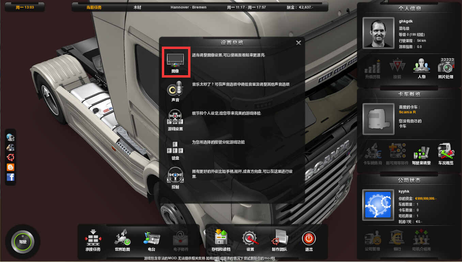Open the 控制 controller settings icon
Viewport: 462px width, 262px height.
tap(175, 179)
